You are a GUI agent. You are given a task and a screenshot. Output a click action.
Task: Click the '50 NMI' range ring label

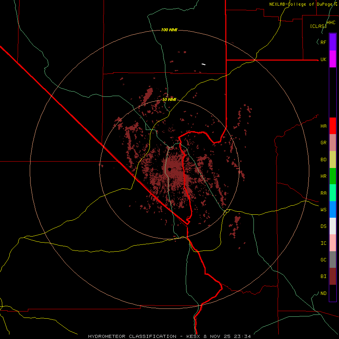click(x=169, y=99)
